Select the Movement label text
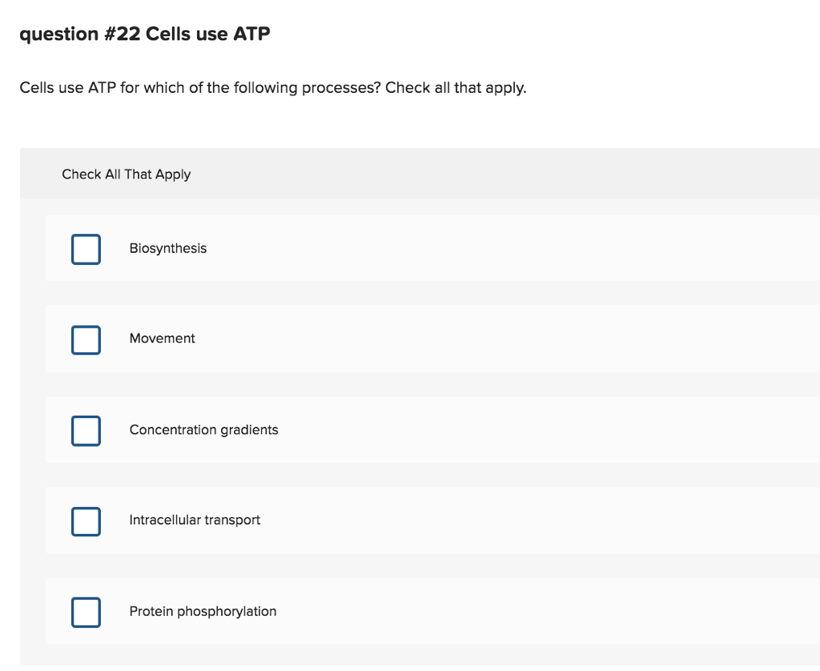Screen dimensions: 820x671 [x=163, y=339]
